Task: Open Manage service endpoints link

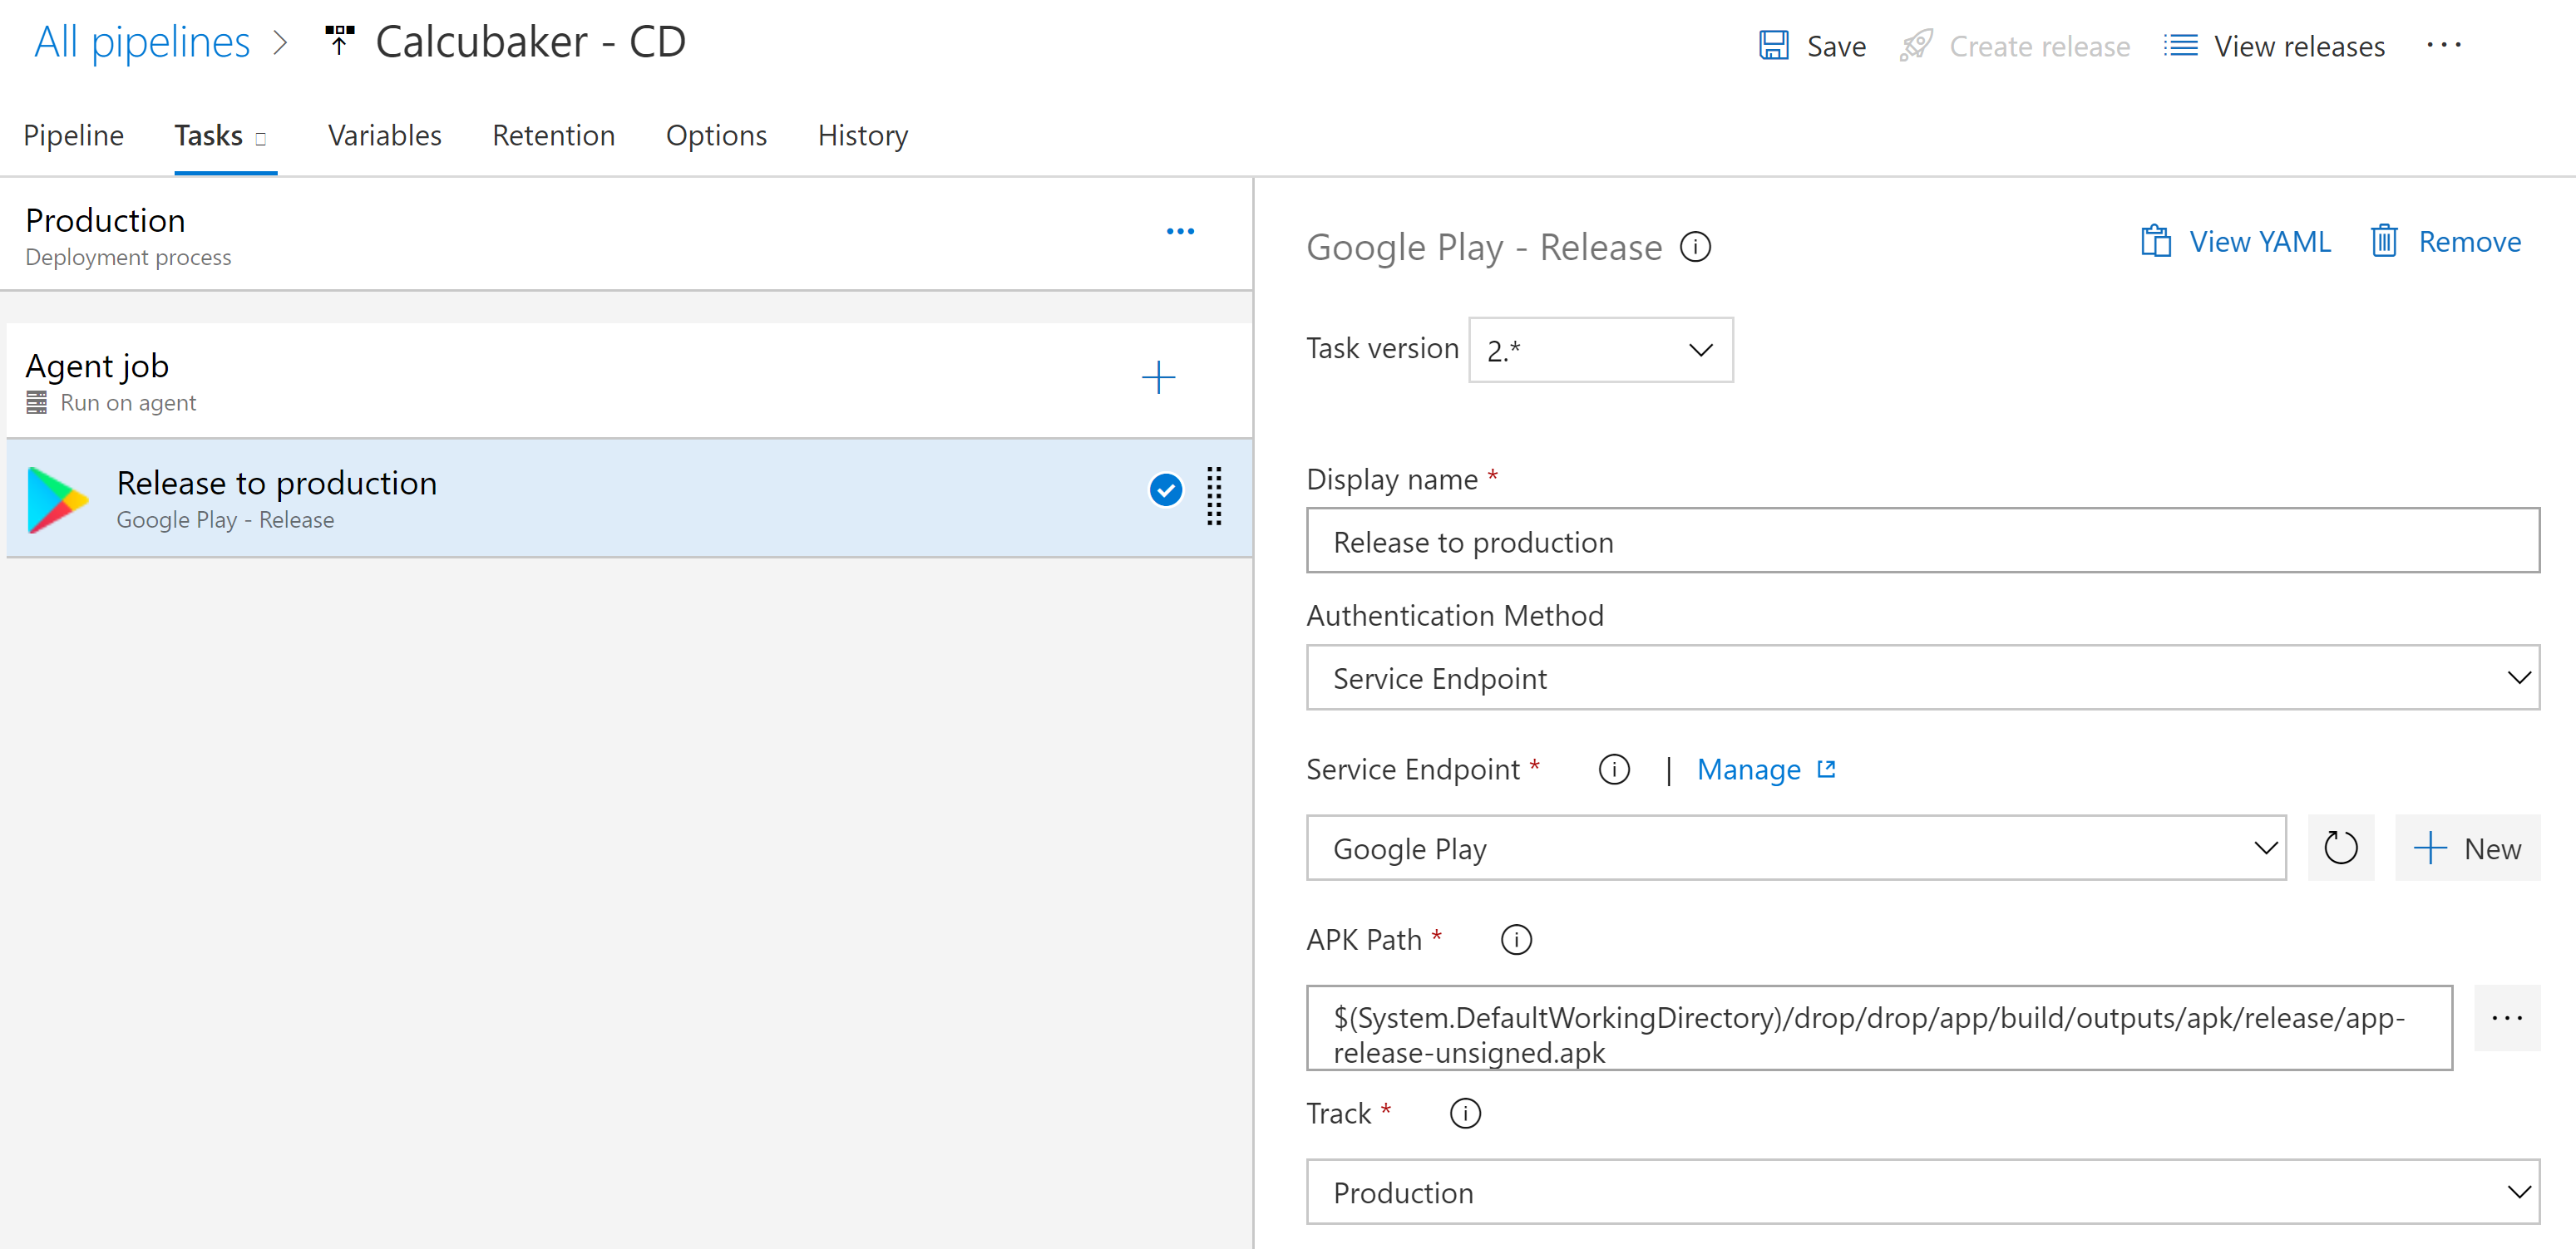Action: click(x=1748, y=770)
